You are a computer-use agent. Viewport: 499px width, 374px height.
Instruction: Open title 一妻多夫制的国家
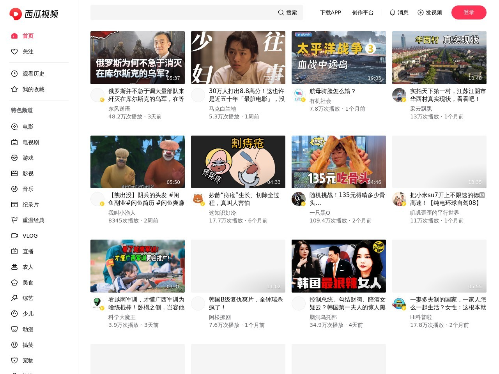click(x=448, y=303)
